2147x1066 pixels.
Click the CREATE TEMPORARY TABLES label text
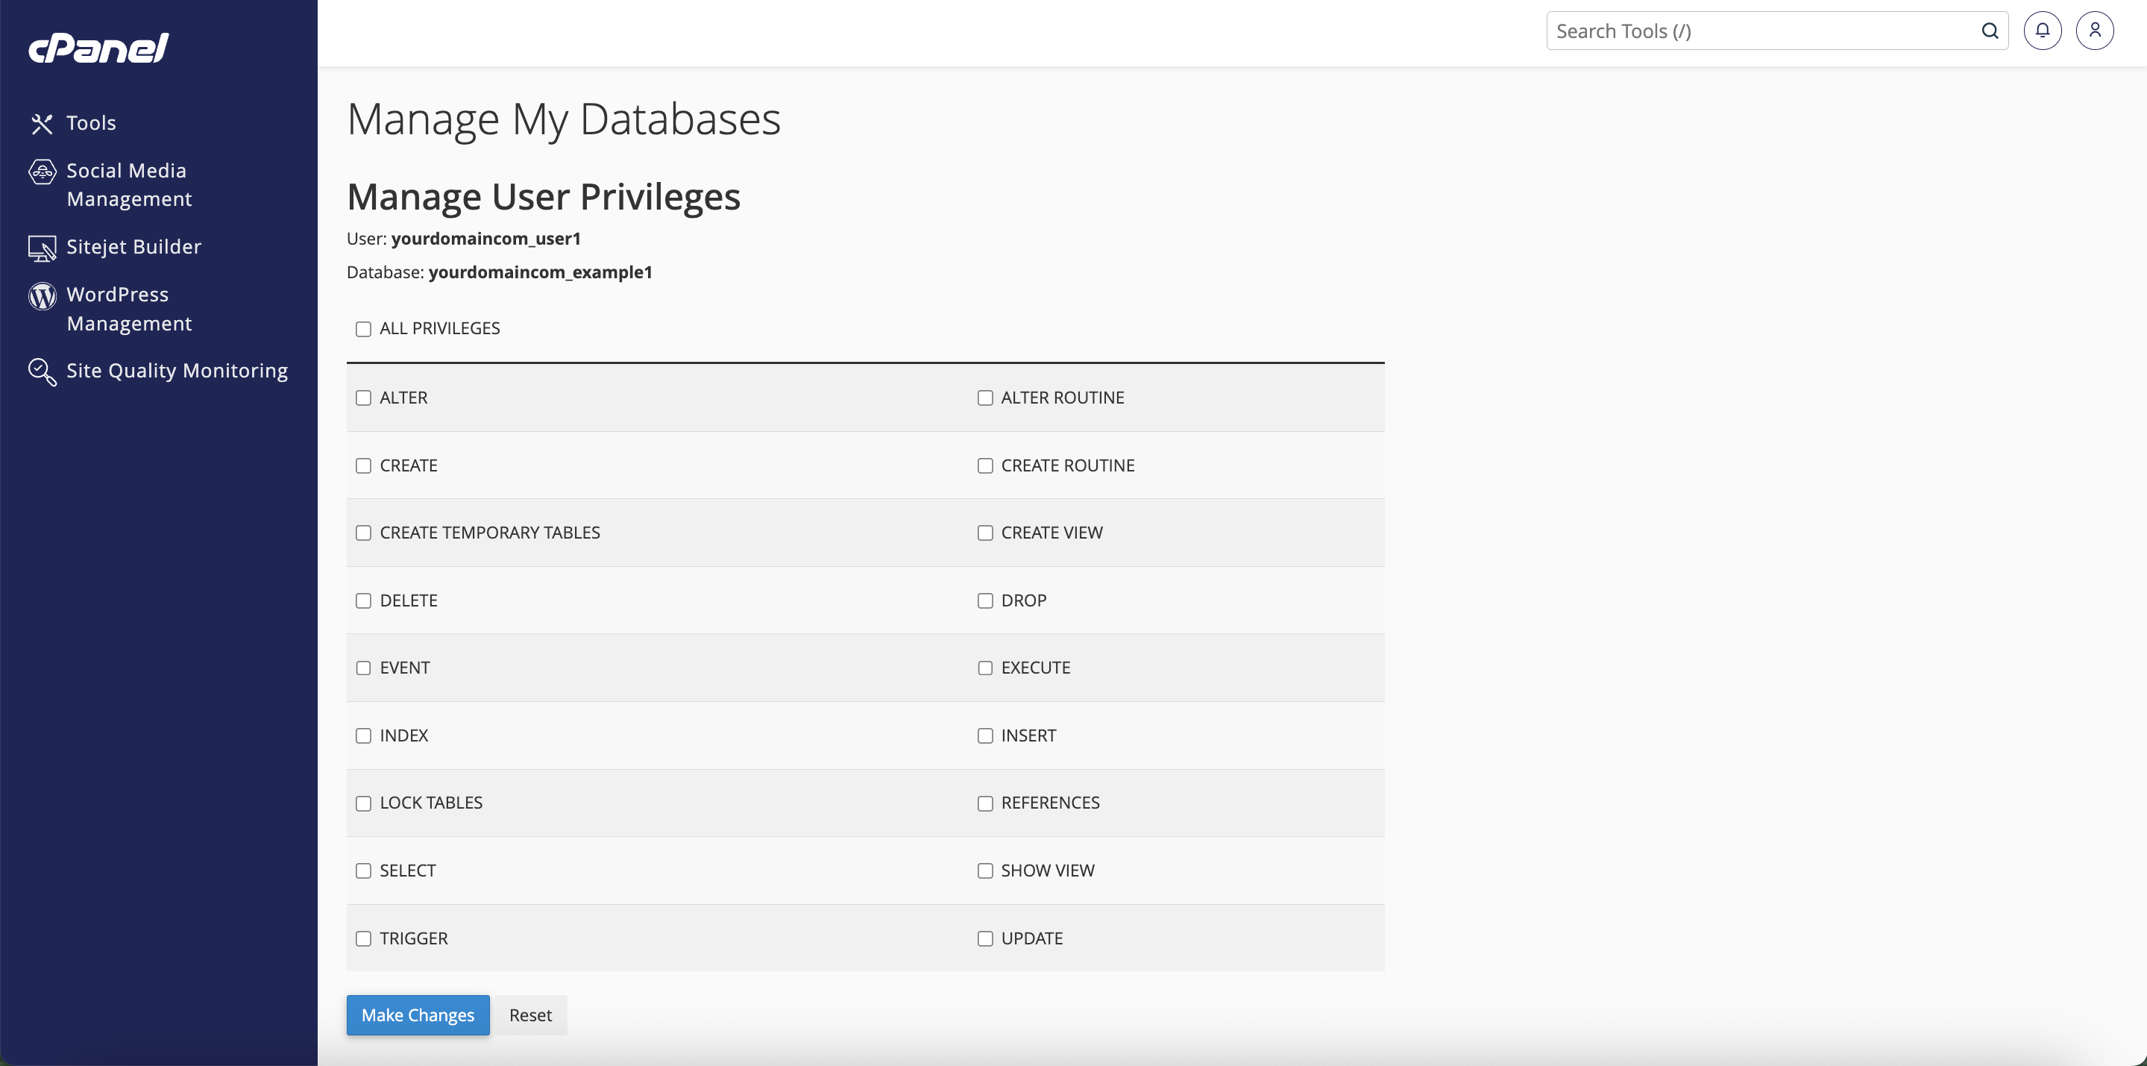point(490,533)
